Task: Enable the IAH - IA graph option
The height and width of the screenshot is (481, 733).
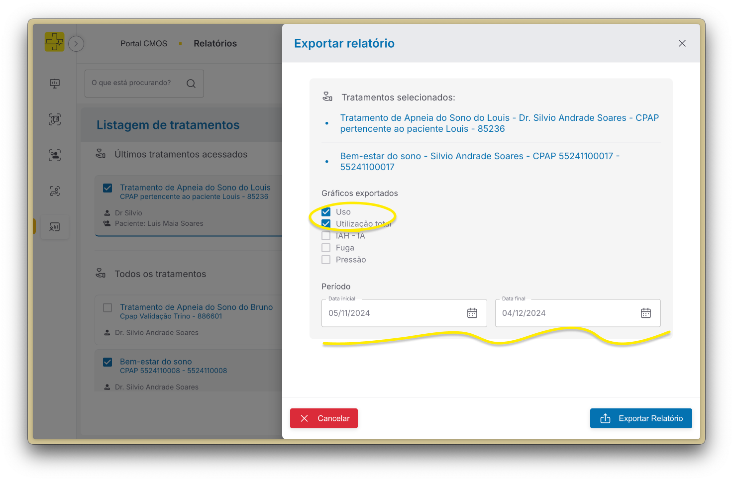Action: pyautogui.click(x=326, y=235)
